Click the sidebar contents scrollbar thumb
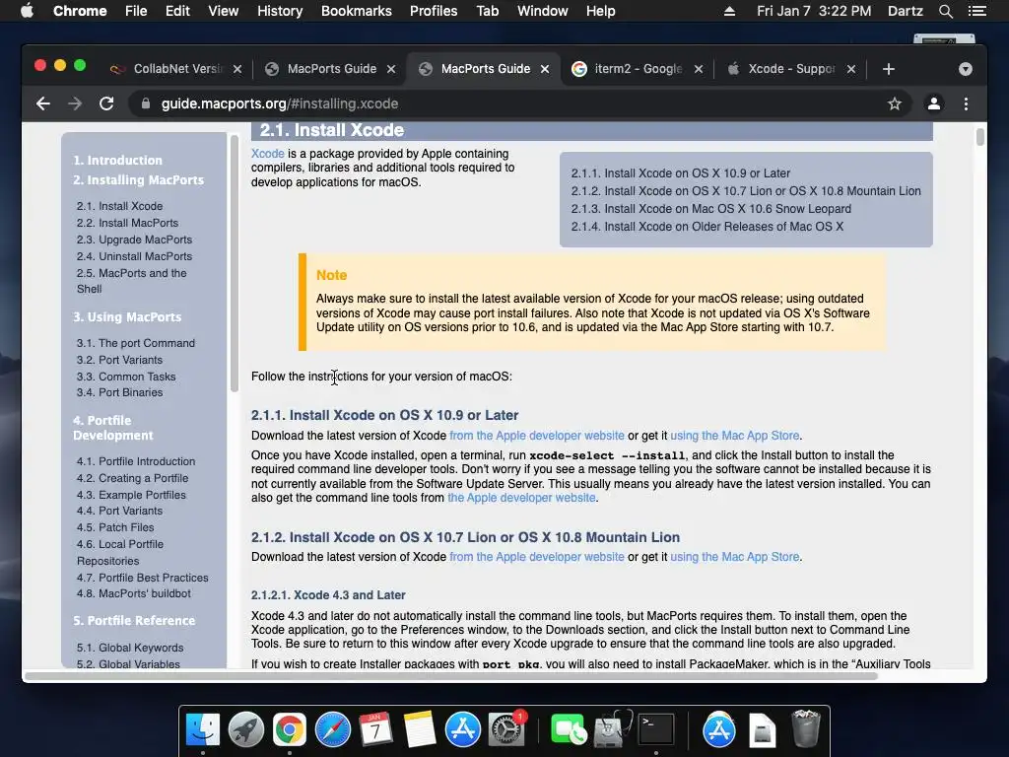Viewport: 1009px width, 757px height. pos(235,263)
